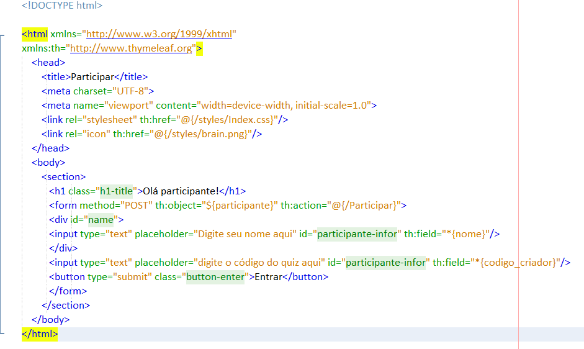Click the xmlns:th attribute name
Image resolution: width=584 pixels, height=349 pixels.
point(42,48)
